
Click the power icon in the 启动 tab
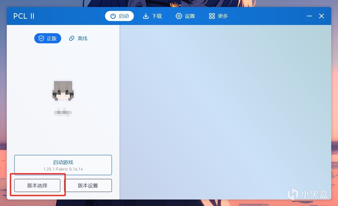click(113, 16)
